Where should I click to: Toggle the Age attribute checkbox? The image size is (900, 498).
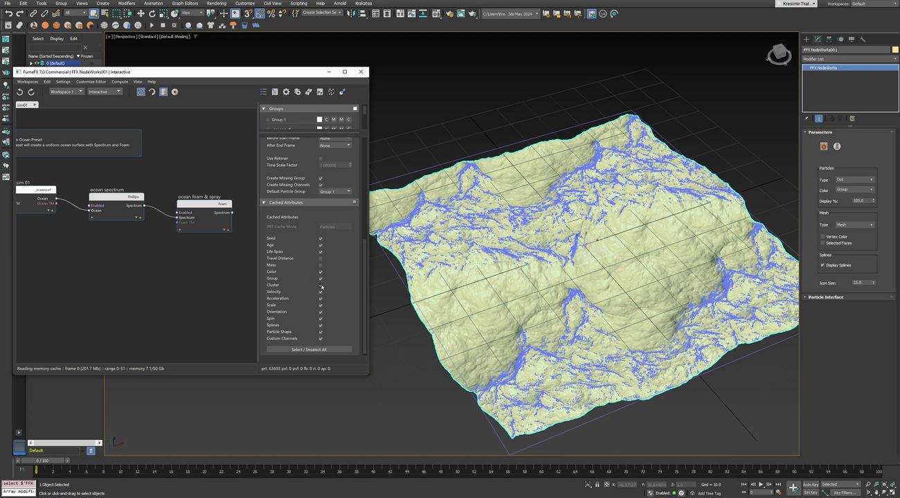[321, 245]
